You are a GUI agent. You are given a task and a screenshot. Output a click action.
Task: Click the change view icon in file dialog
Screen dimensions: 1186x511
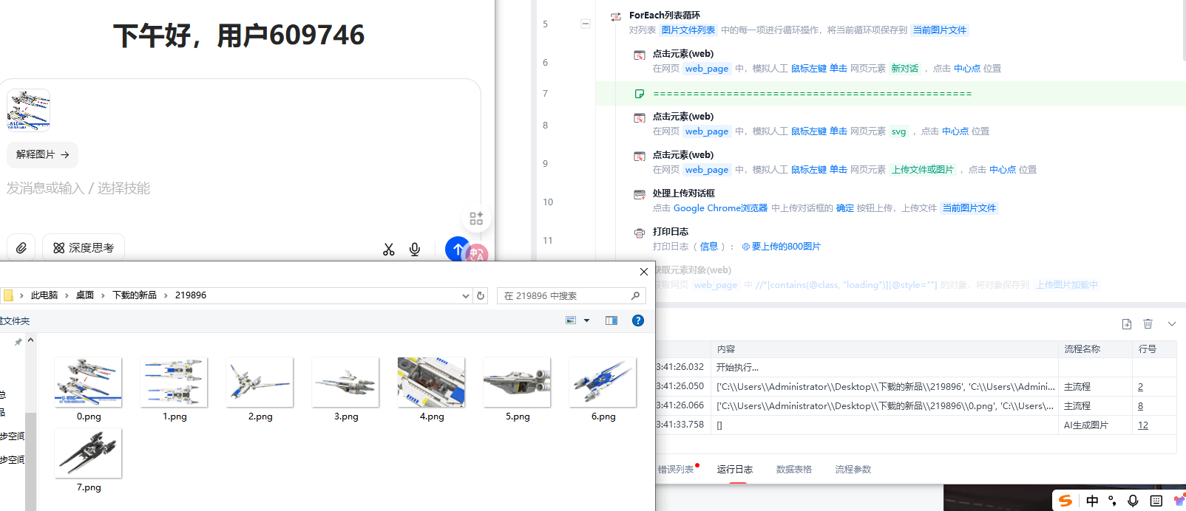pyautogui.click(x=571, y=320)
